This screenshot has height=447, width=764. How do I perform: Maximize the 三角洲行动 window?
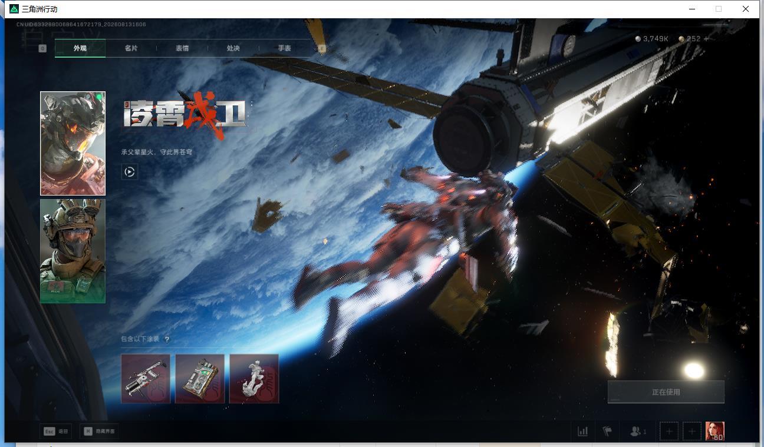[719, 9]
